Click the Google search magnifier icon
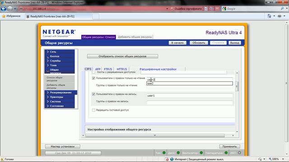 282,9
